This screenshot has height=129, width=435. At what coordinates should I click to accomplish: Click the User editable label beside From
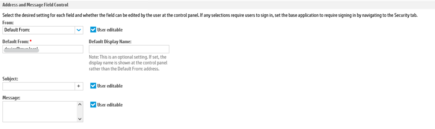click(110, 30)
